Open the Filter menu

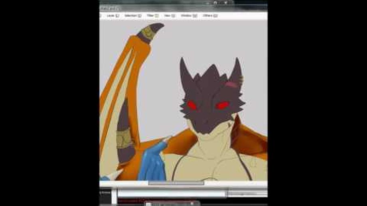pos(153,16)
